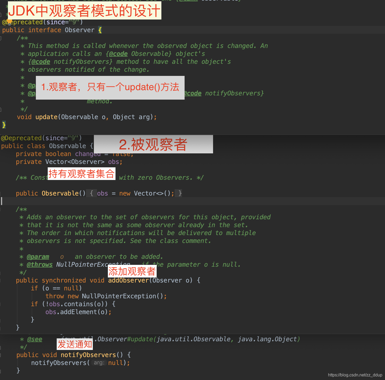Viewport: 385px width, 380px height.
Task: Expand the folded '{' of the Observable() constructor
Action: pos(91,193)
